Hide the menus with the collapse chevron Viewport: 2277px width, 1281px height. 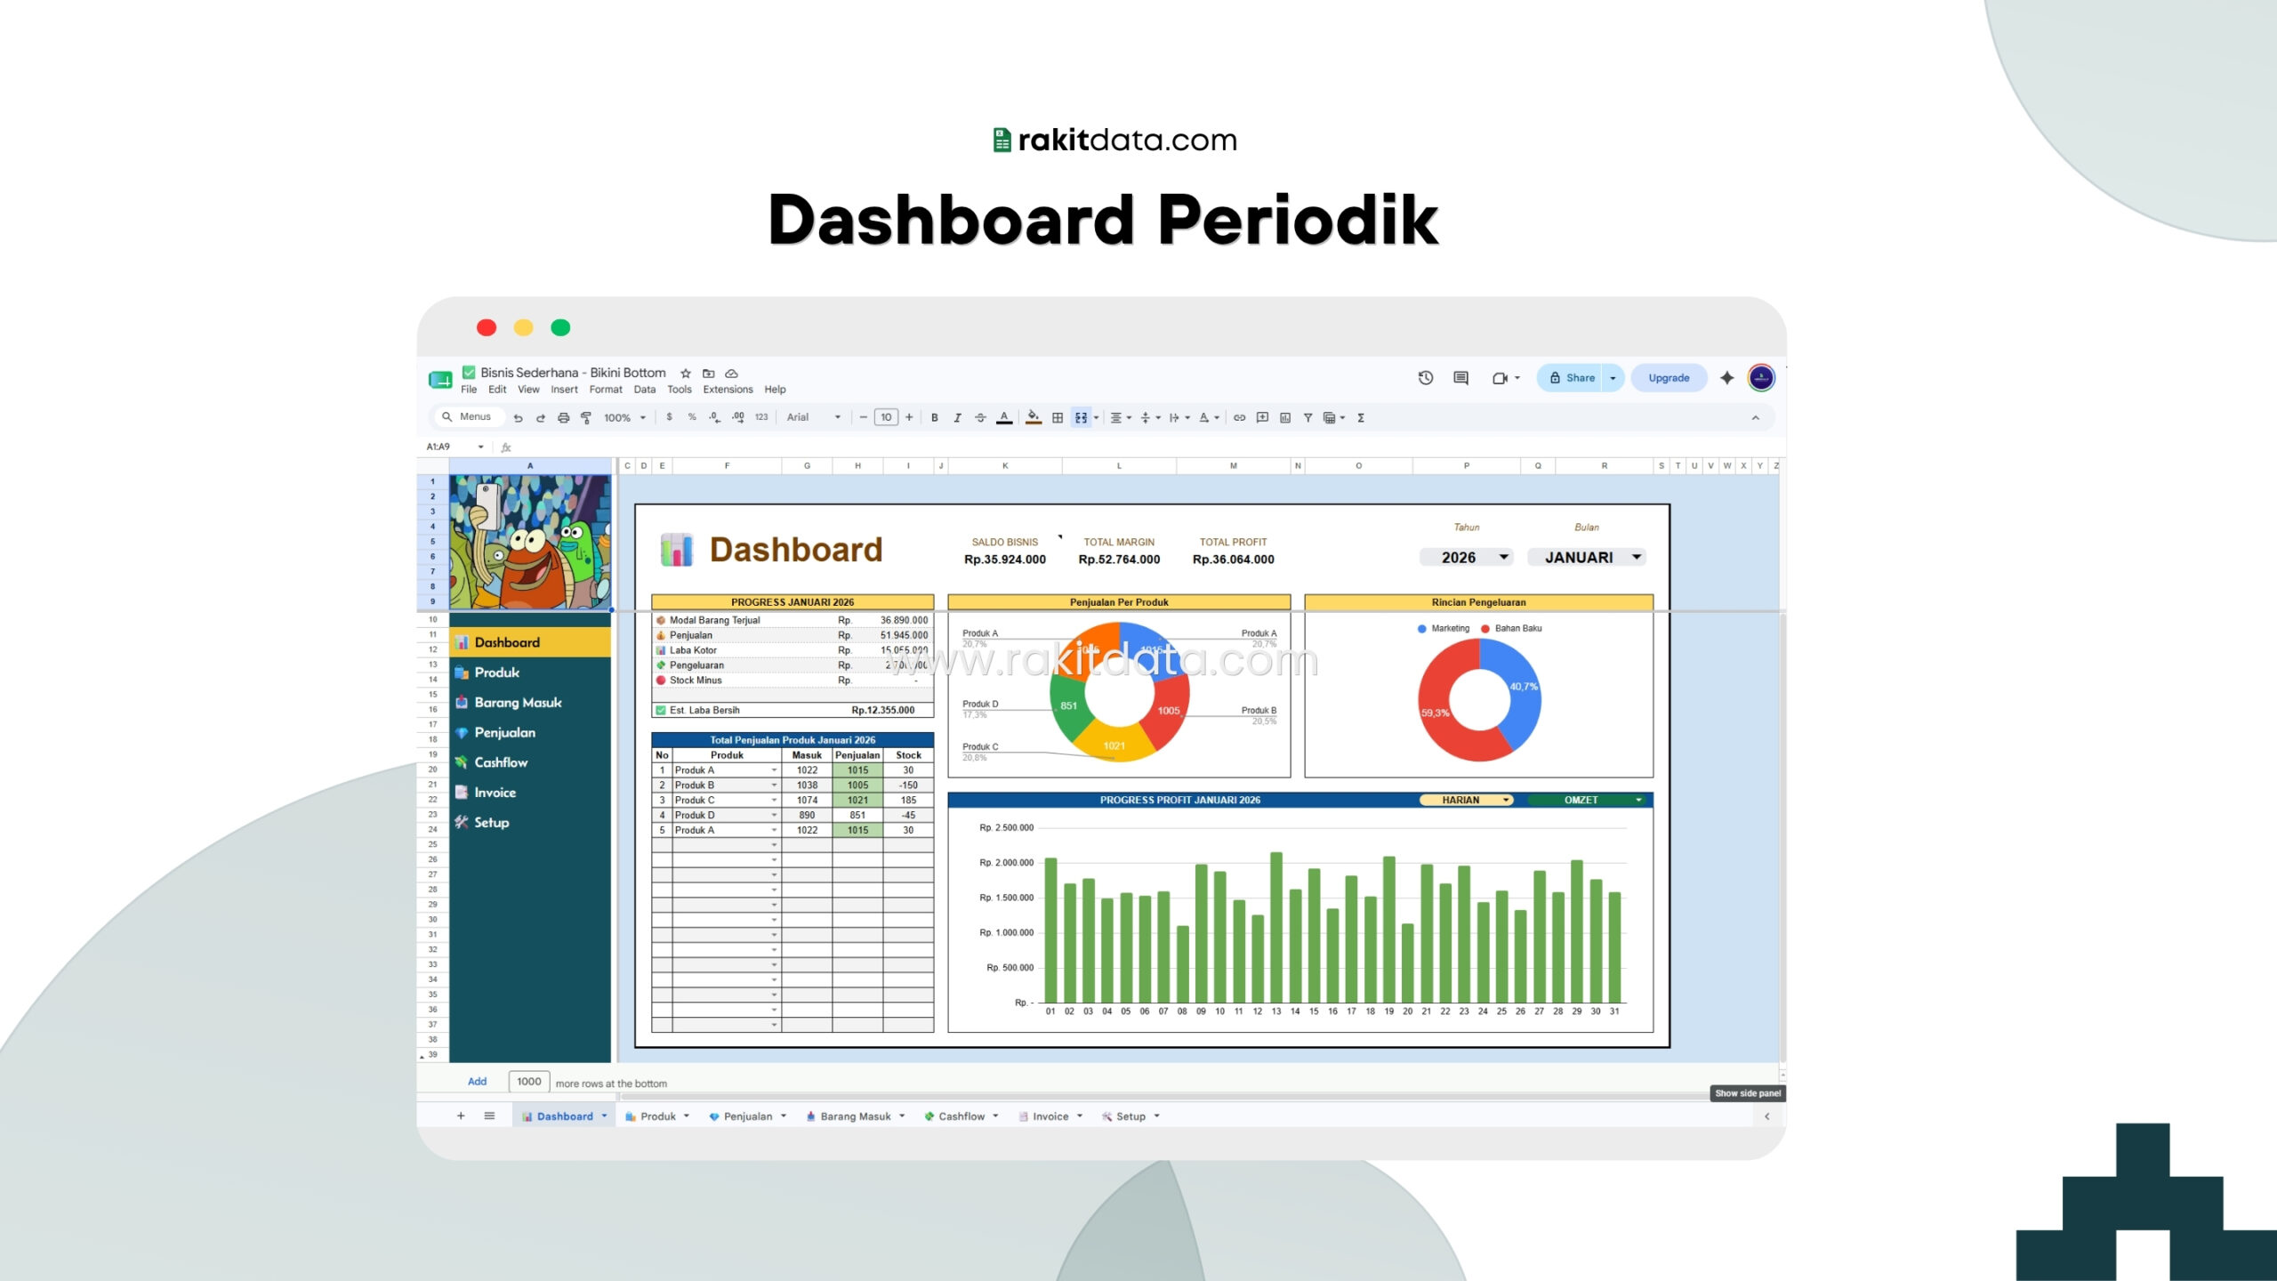point(1755,417)
